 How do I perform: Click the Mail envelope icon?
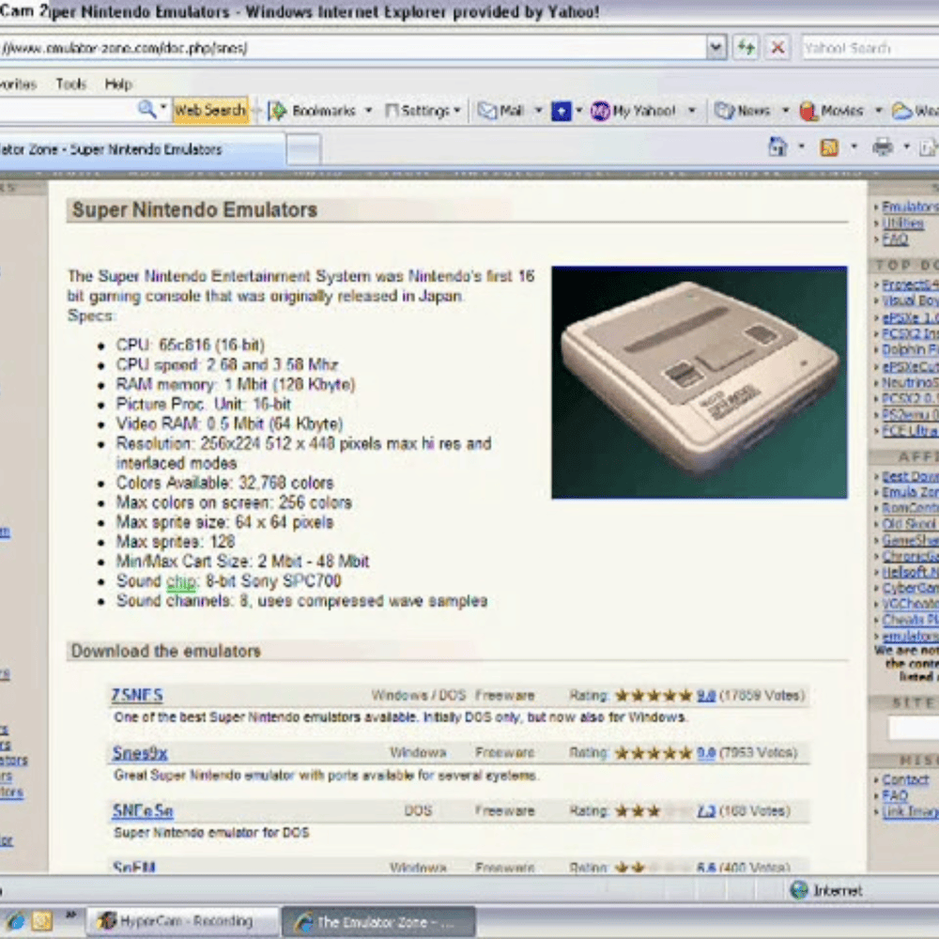pos(486,111)
